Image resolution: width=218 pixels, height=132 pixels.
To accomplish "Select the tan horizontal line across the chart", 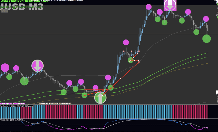I will point(109,34).
